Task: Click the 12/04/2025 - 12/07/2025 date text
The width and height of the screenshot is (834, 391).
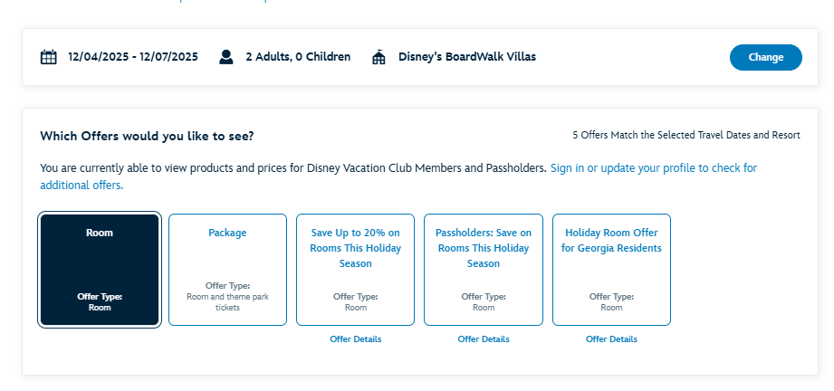Action: coord(133,57)
